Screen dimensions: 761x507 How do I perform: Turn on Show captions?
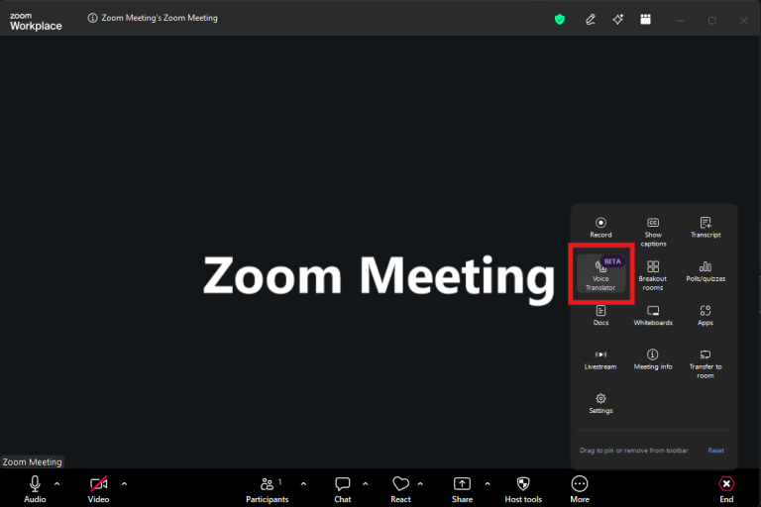pyautogui.click(x=653, y=232)
